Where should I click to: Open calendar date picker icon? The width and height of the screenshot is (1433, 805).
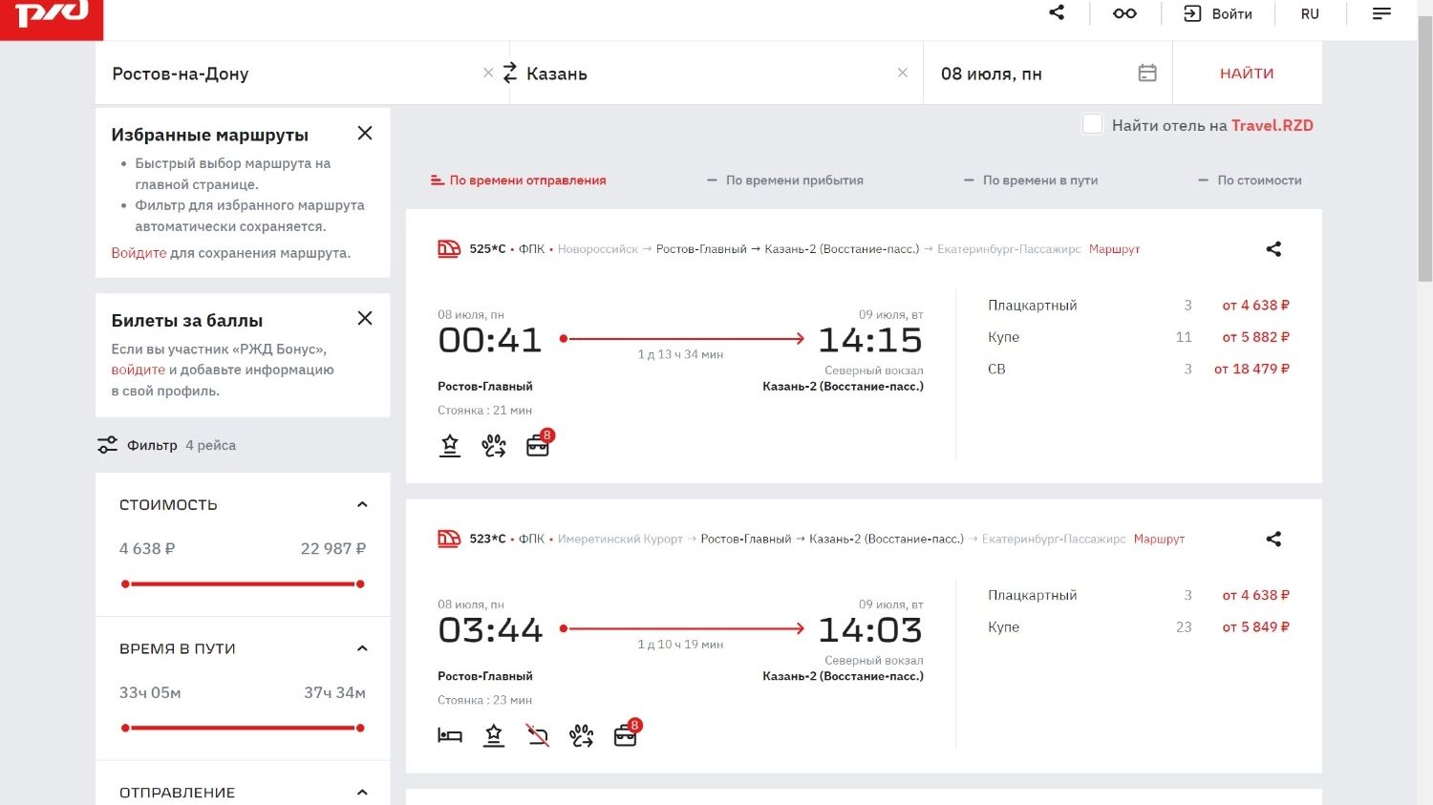point(1147,73)
